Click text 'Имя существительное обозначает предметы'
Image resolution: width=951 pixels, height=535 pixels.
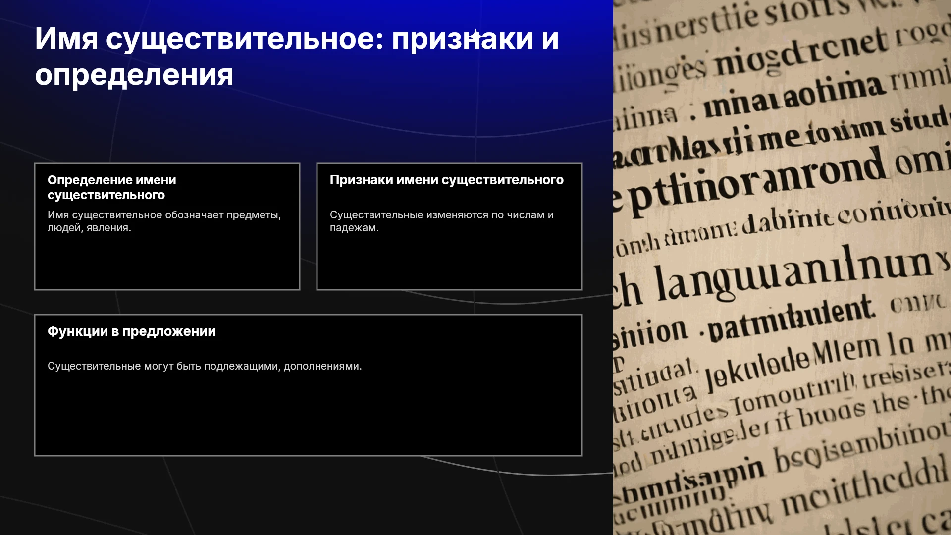(164, 215)
